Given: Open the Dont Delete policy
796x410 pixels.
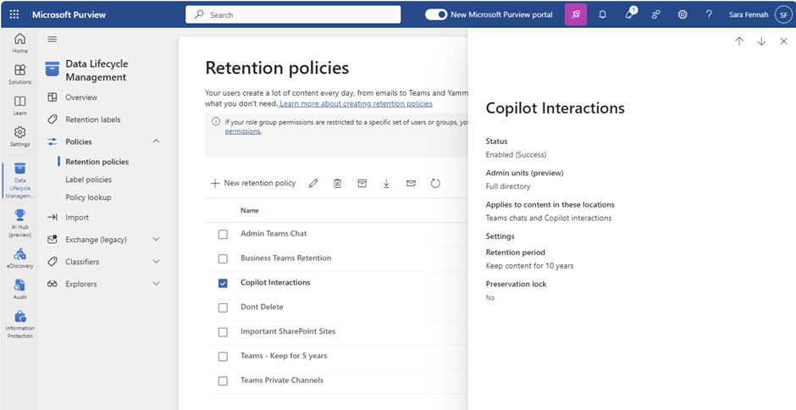Looking at the screenshot, I should (262, 307).
